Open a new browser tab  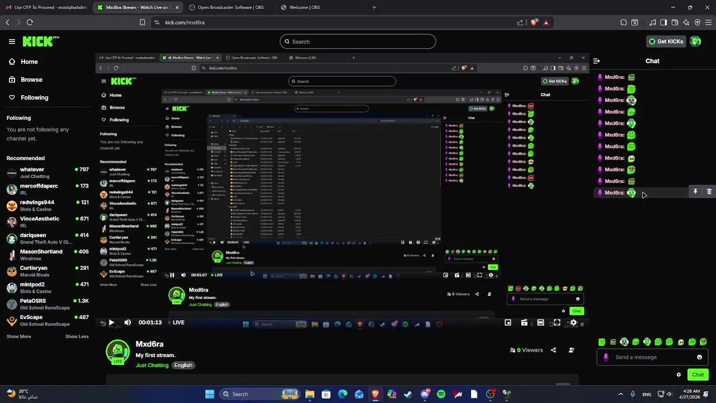(x=374, y=7)
